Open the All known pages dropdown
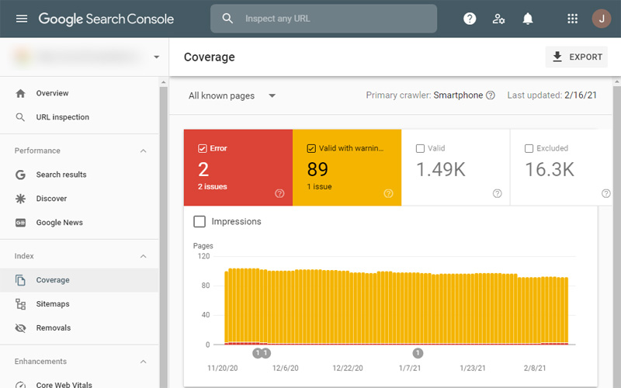Screen dimensions: 621x388 (232, 95)
